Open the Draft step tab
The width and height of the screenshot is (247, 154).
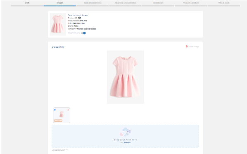[27, 3]
